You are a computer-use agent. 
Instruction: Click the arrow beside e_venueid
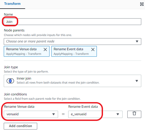point(118,114)
